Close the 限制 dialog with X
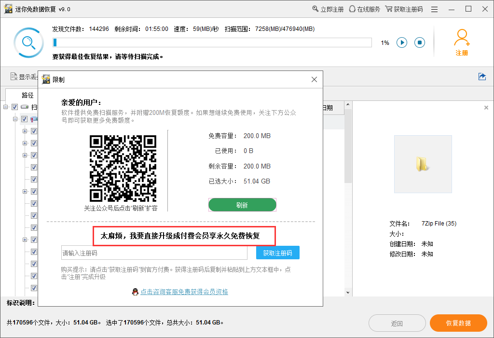 tap(314, 80)
